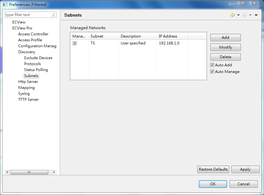
Task: Open Exclude Devices preferences
Action: pos(38,58)
